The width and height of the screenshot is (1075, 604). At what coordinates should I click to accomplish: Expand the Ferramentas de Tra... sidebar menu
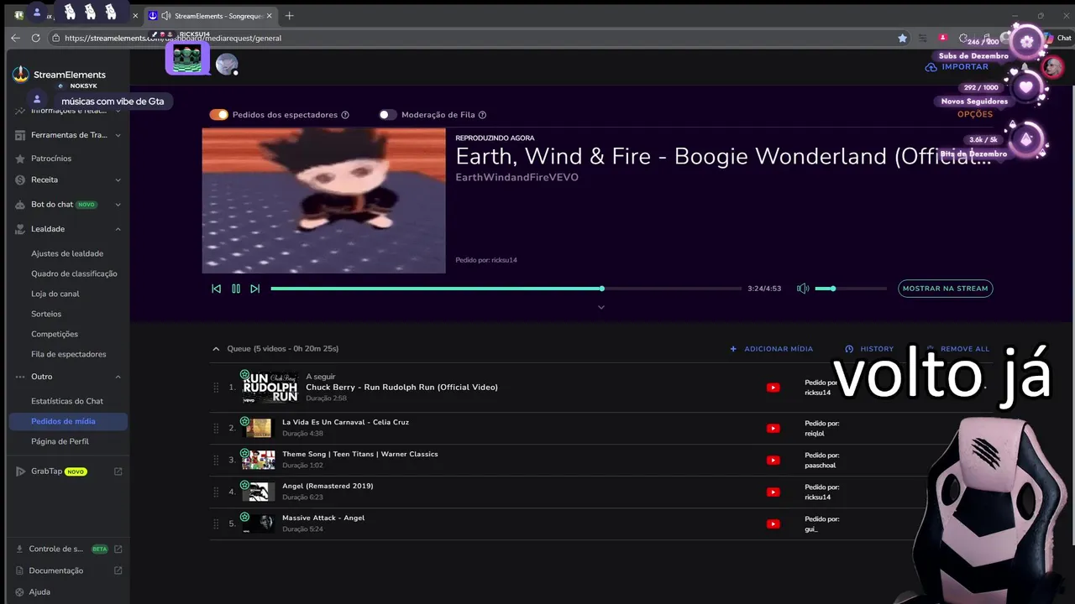[x=69, y=135]
